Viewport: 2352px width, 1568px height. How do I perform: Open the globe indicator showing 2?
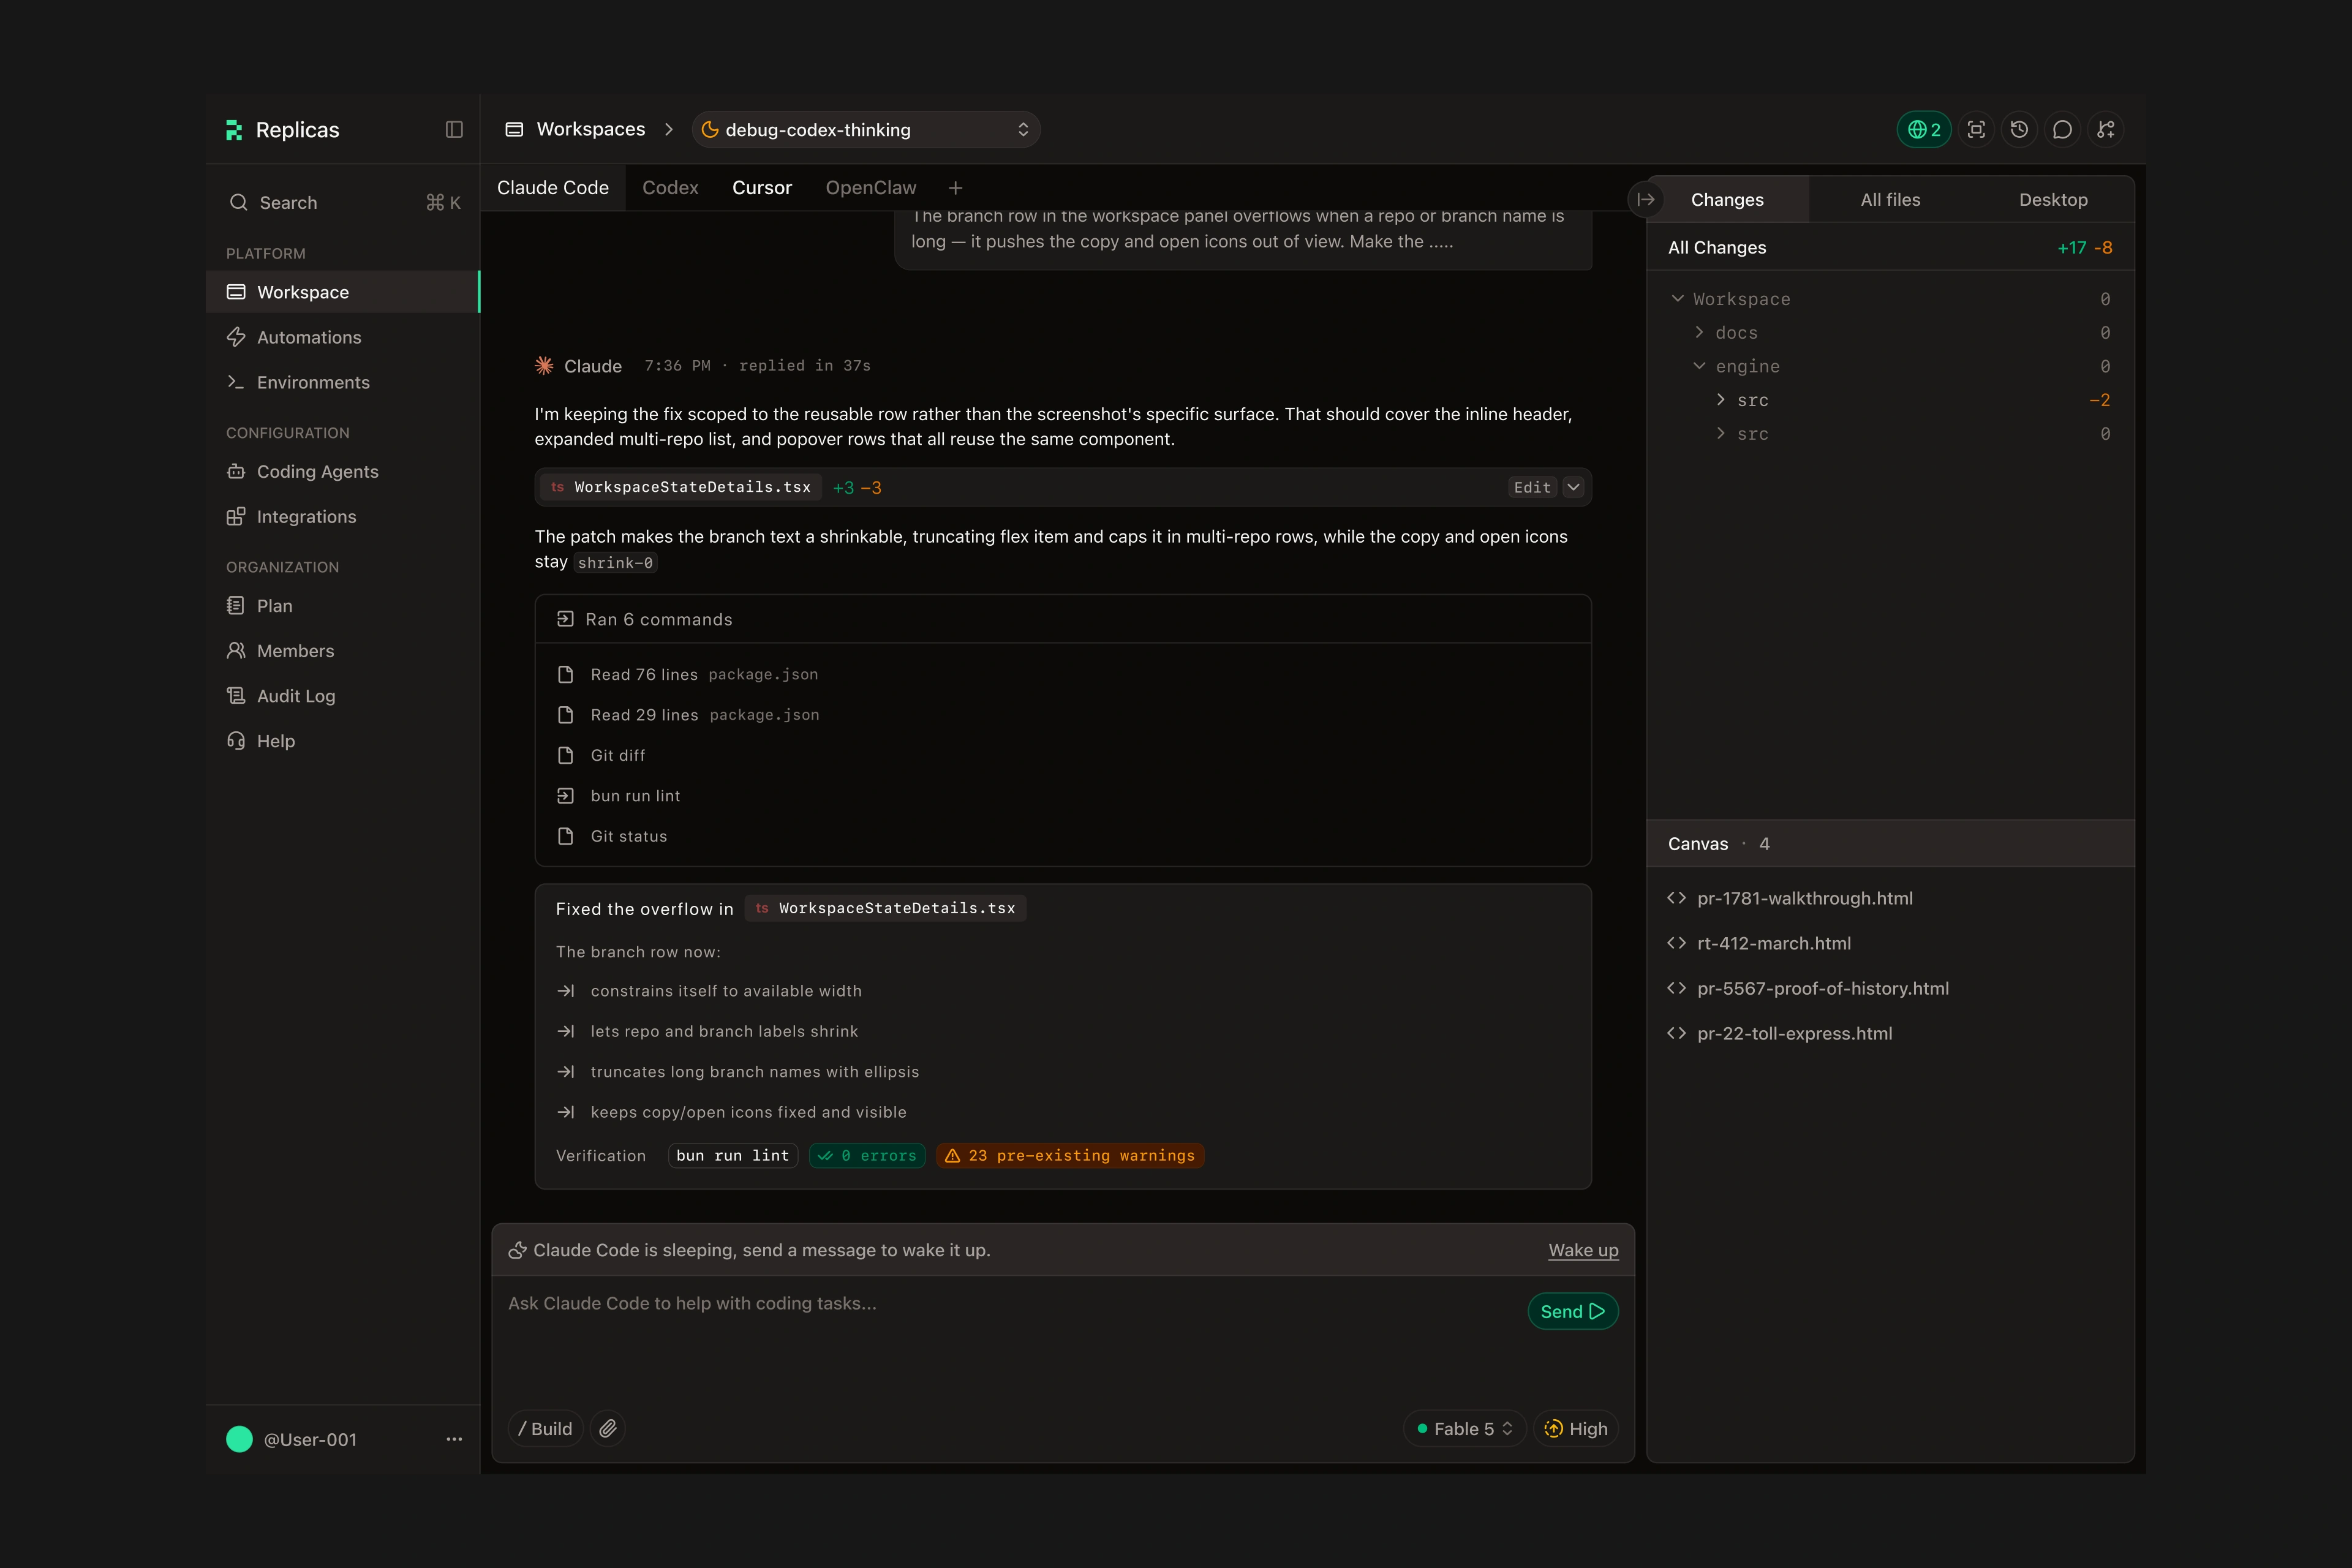point(1924,130)
